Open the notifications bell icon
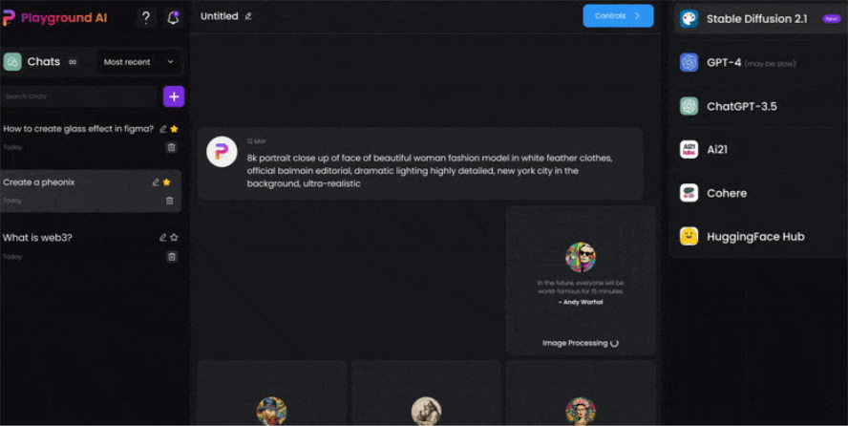Image resolution: width=848 pixels, height=426 pixels. point(173,18)
